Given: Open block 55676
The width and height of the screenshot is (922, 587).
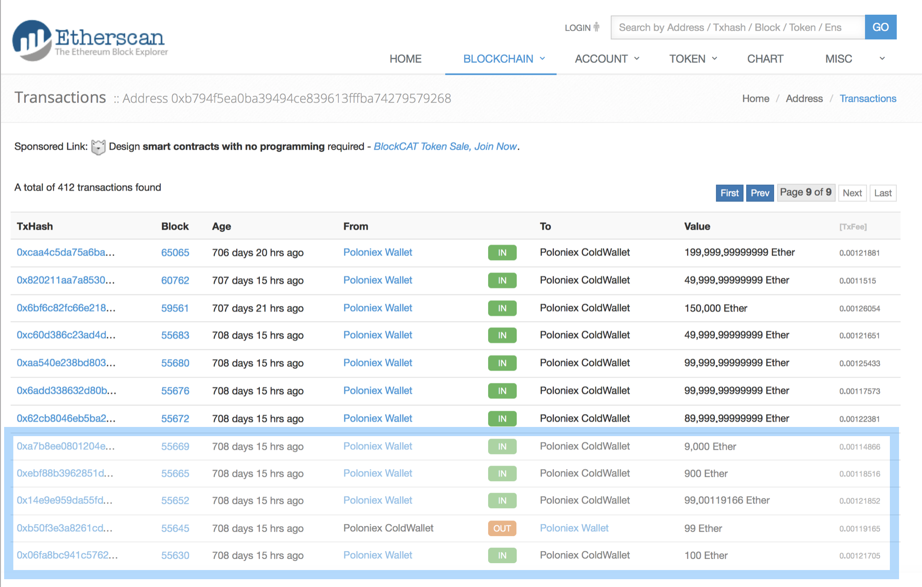Looking at the screenshot, I should (175, 391).
